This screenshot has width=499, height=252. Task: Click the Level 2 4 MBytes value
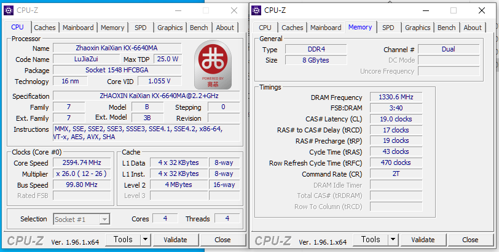pos(179,185)
